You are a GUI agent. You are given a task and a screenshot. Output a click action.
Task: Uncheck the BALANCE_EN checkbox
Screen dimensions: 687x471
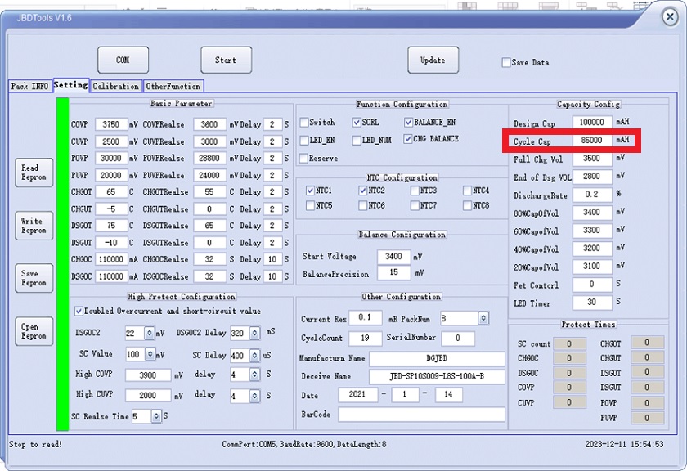(409, 122)
